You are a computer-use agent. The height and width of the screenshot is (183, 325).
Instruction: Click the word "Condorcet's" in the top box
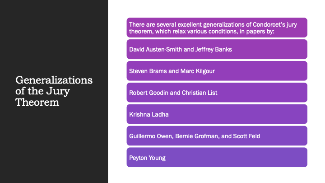tap(266, 24)
